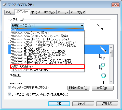Pick Windows スタンダード (特大のフォント) scheme
Viewport: 122px width, 110px height.
click(x=48, y=45)
